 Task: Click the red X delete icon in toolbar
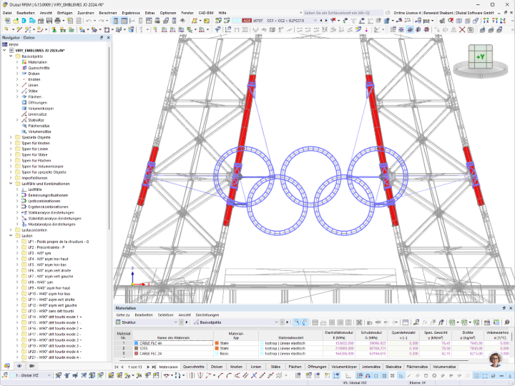pyautogui.click(x=462, y=29)
